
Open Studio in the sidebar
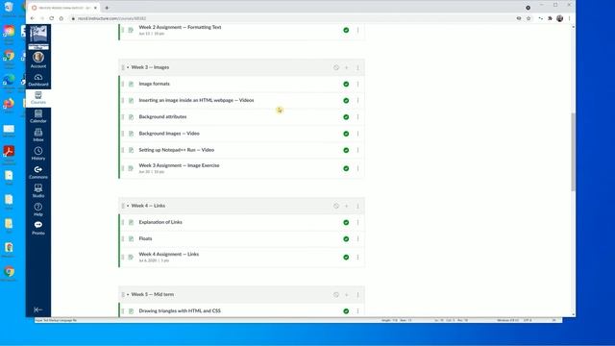tap(38, 191)
